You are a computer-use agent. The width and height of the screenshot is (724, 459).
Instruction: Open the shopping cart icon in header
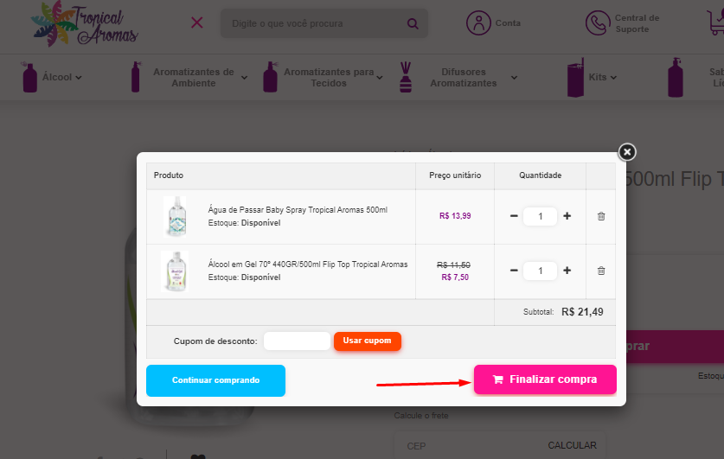click(x=715, y=22)
